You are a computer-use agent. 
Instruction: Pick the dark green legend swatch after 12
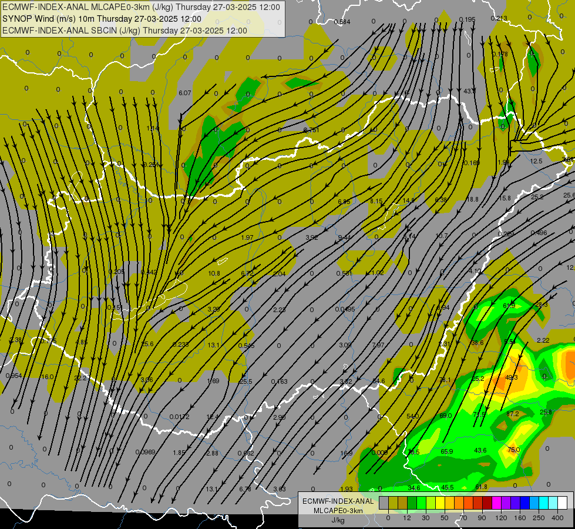(x=412, y=503)
